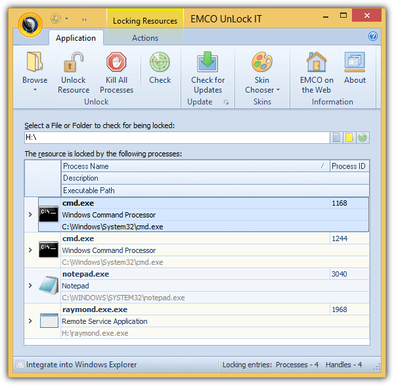Click browse file icon beside path
The width and height of the screenshot is (394, 385).
(x=336, y=137)
